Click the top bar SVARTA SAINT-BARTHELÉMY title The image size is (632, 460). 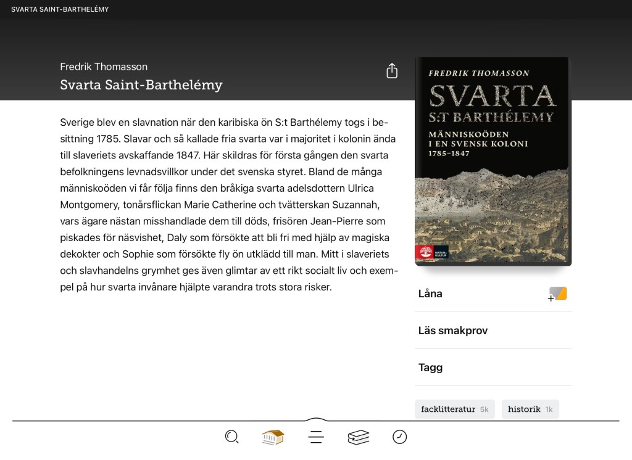click(x=60, y=9)
